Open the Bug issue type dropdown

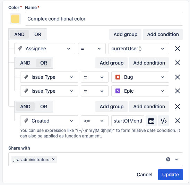pos(140,77)
